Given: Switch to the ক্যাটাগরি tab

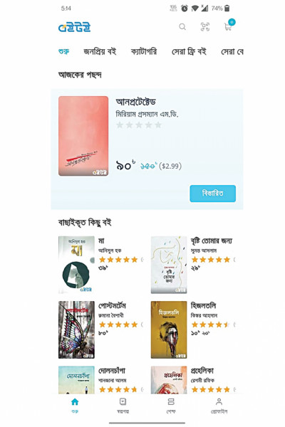Looking at the screenshot, I should point(144,51).
